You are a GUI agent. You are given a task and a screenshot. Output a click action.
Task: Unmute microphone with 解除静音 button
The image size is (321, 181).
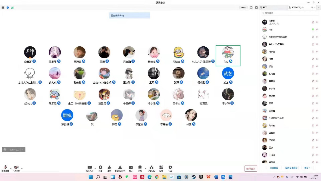pos(5,168)
